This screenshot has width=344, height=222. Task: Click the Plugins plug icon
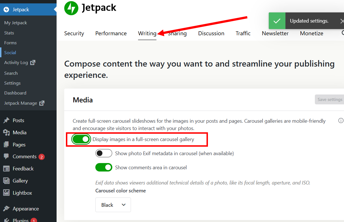click(6, 220)
